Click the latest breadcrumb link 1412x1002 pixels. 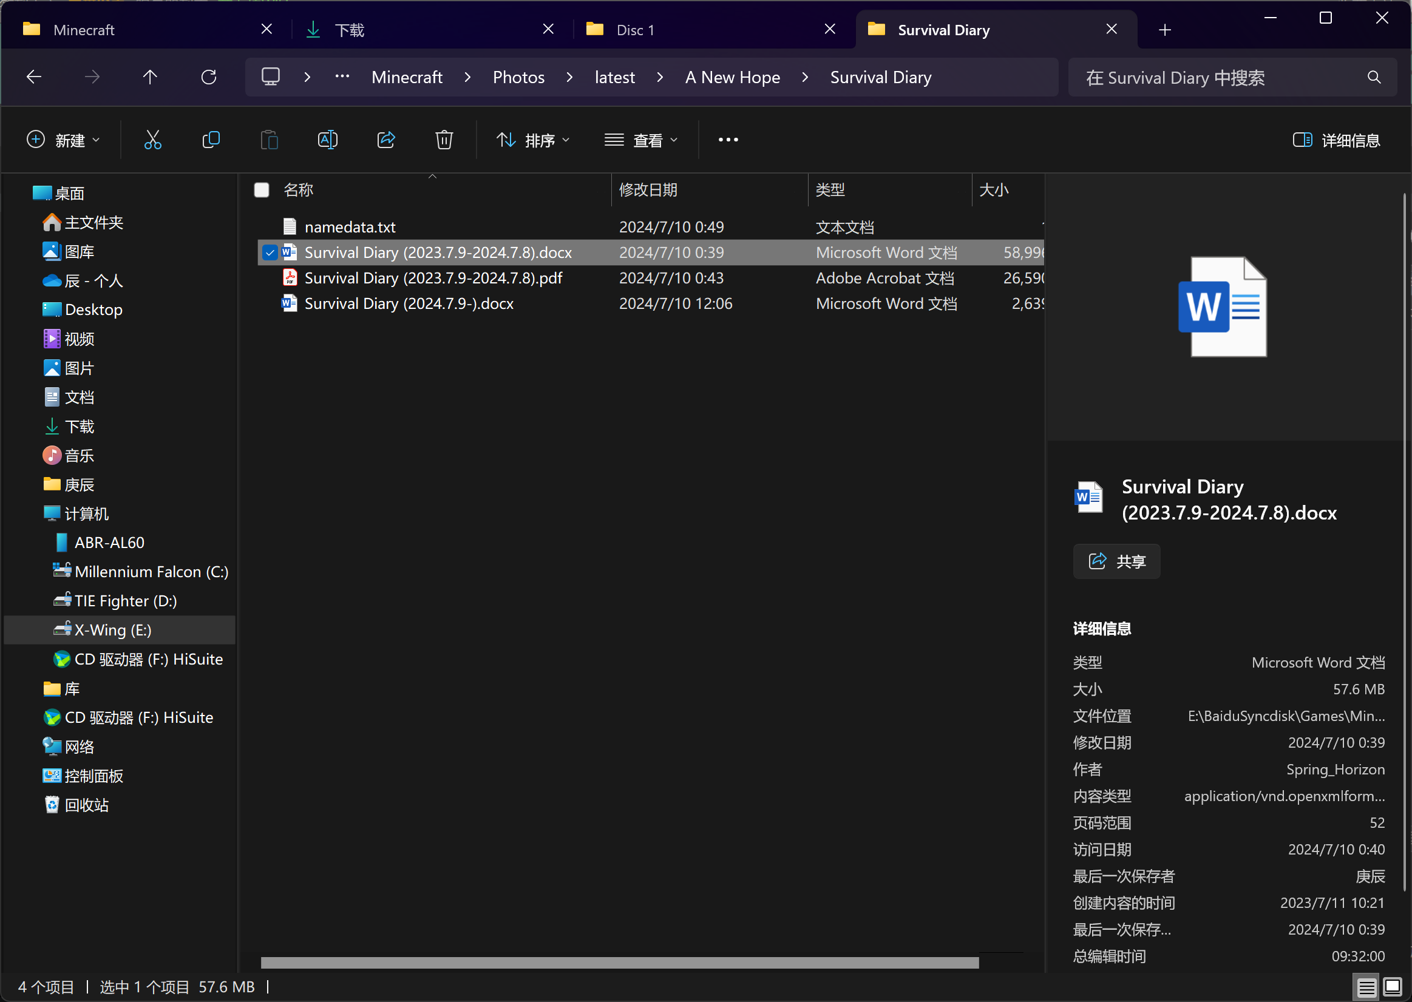point(614,77)
